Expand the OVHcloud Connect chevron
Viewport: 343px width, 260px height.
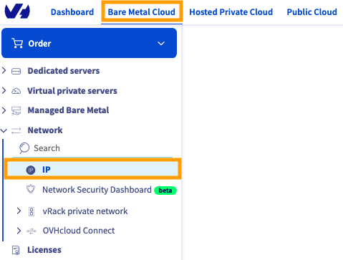click(19, 231)
